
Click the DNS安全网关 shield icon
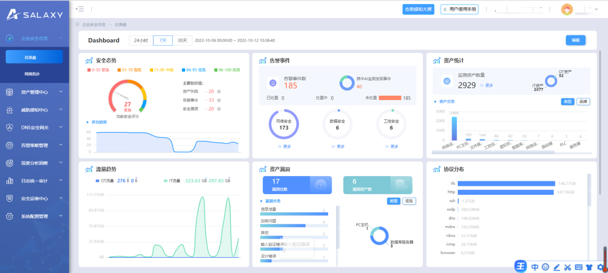(9, 128)
